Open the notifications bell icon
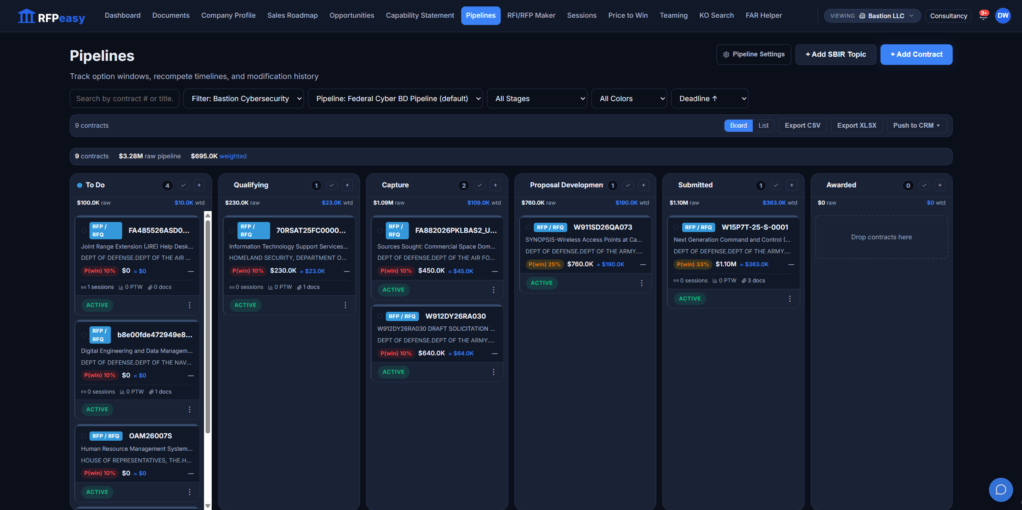Viewport: 1022px width, 510px height. pos(983,16)
